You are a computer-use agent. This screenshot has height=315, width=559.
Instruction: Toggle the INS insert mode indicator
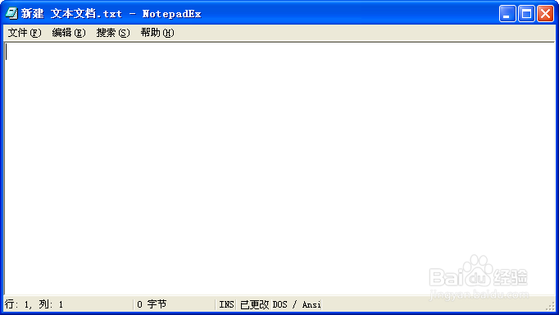[x=227, y=304]
